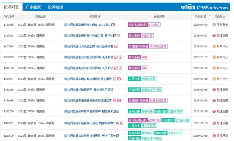
Task: Click 处理反馈 status icon in row 1419242
Action: coord(214,36)
